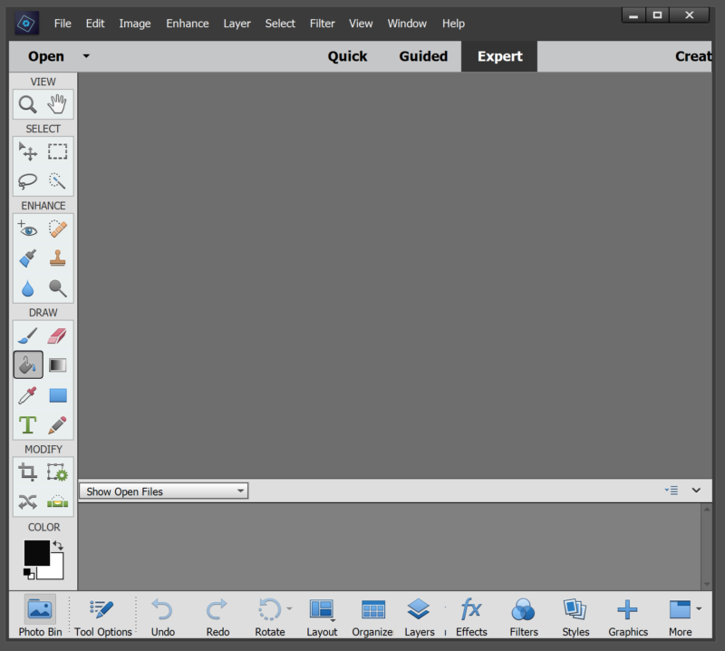This screenshot has height=651, width=725.
Task: Select the Zoom tool in View section
Action: 28,104
